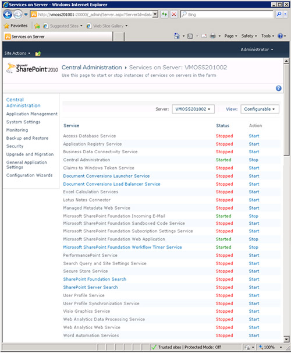291x353 pixels.
Task: Click the SharePoint page help icon
Action: coord(278,89)
